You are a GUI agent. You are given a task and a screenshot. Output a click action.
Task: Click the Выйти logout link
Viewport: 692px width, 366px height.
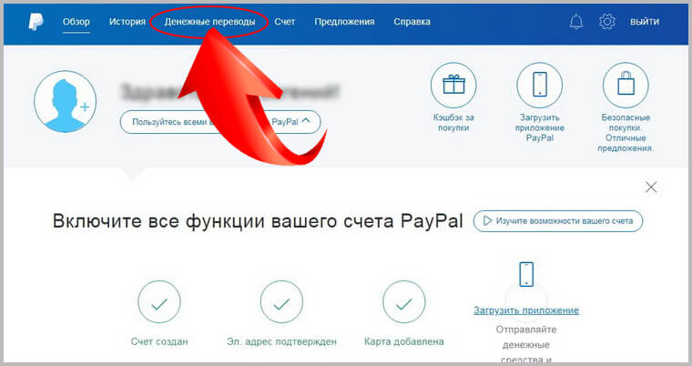click(645, 22)
